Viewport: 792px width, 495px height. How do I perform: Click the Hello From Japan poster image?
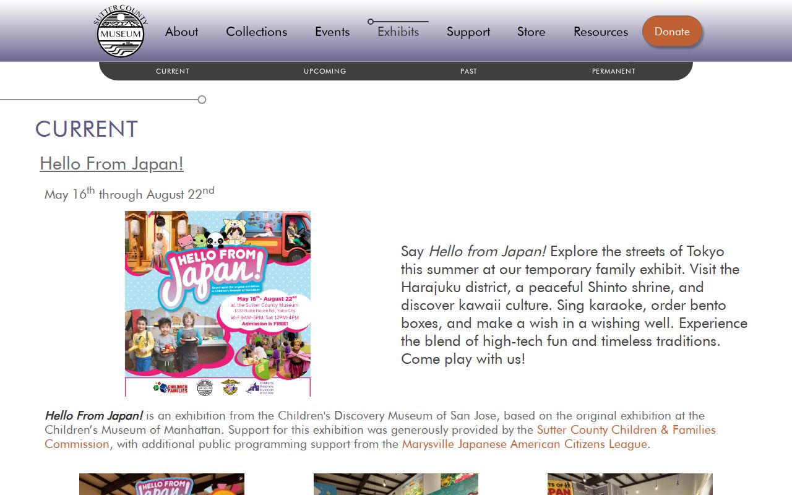pyautogui.click(x=218, y=304)
